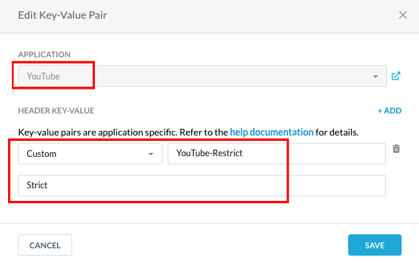
Task: Cancel editing the key-value pair
Action: pos(45,245)
